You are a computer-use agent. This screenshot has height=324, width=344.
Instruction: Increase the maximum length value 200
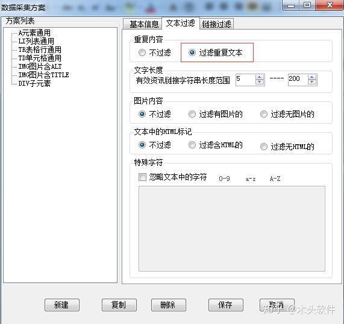(312, 77)
